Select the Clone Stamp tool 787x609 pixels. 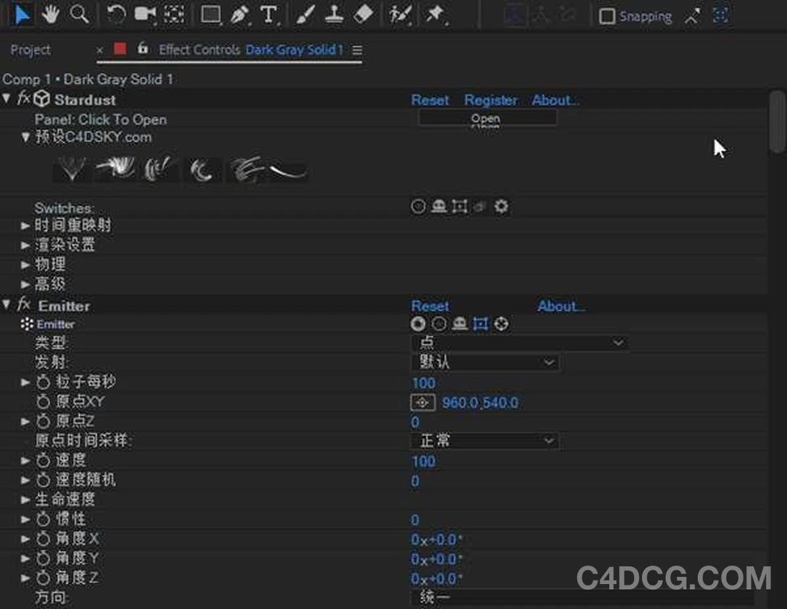pos(334,14)
